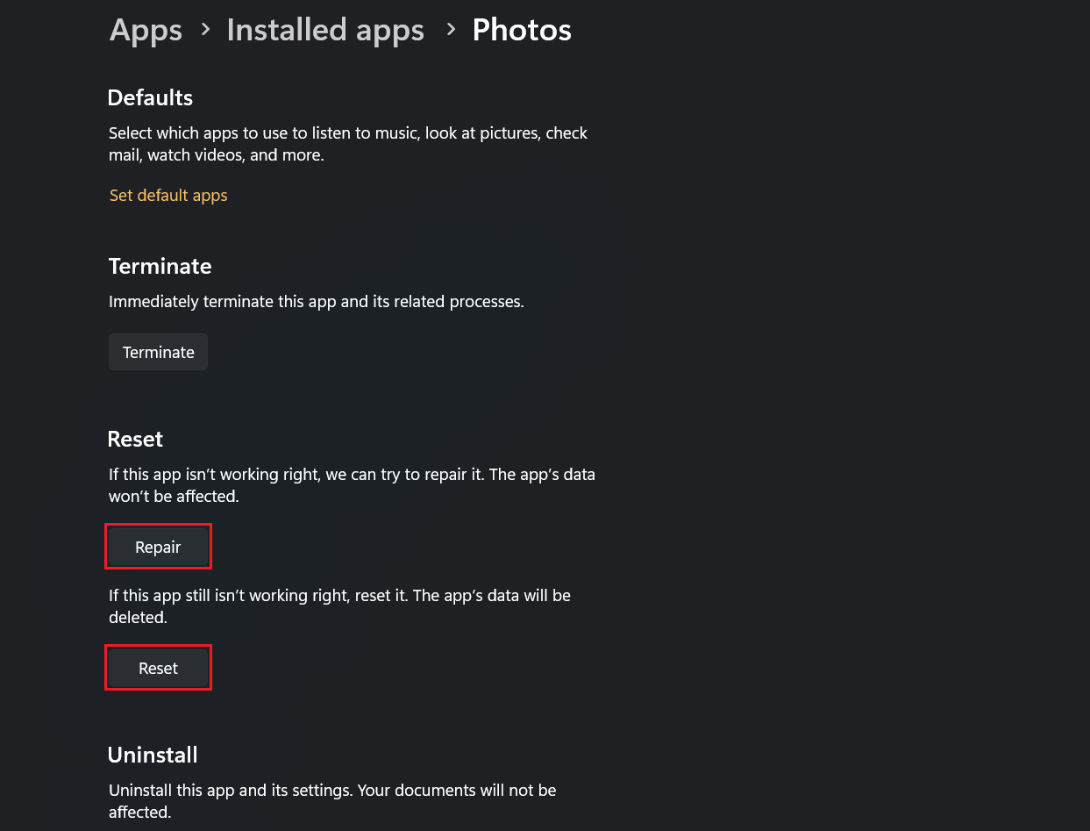
Task: Click chevron between Apps and Installed apps
Action: (205, 30)
